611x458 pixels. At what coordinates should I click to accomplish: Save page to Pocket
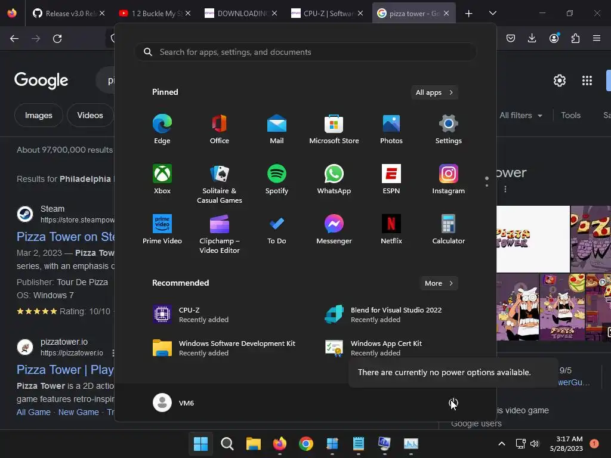tap(511, 38)
